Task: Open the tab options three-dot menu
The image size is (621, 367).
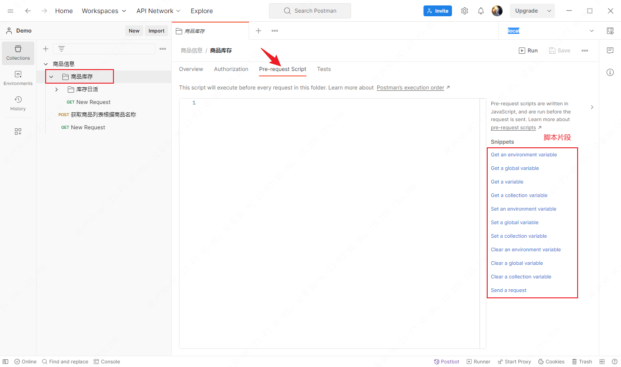Action: pos(275,31)
